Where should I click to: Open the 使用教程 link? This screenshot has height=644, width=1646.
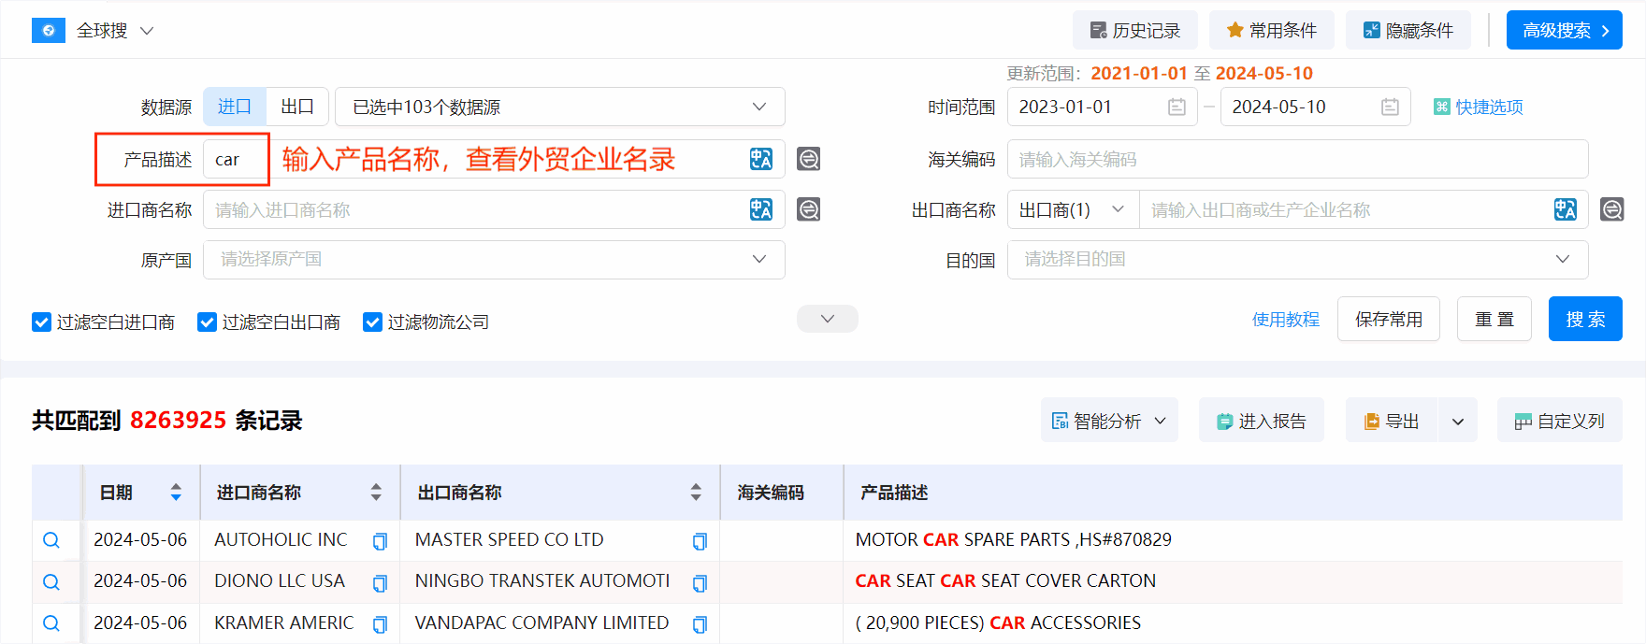[1285, 320]
